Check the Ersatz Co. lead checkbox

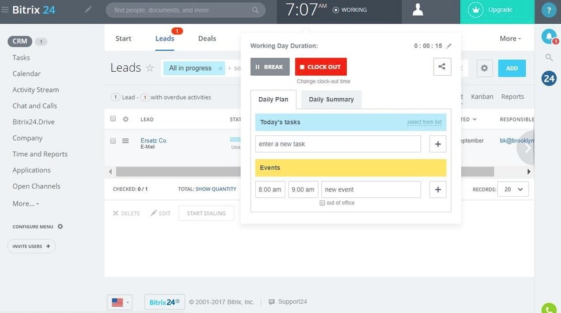coord(113,141)
